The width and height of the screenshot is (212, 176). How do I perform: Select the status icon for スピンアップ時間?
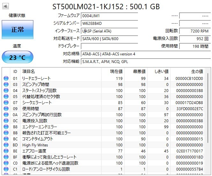pos(6,84)
